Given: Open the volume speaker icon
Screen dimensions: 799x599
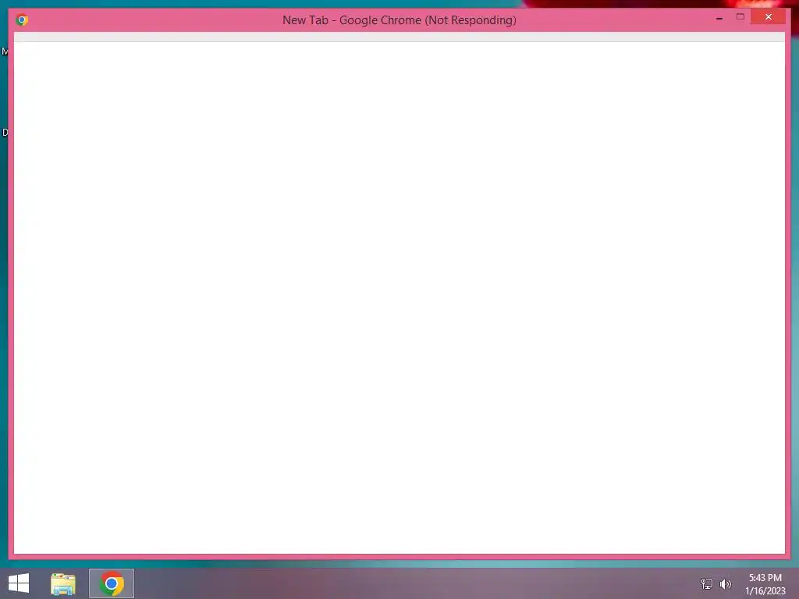Looking at the screenshot, I should [725, 583].
